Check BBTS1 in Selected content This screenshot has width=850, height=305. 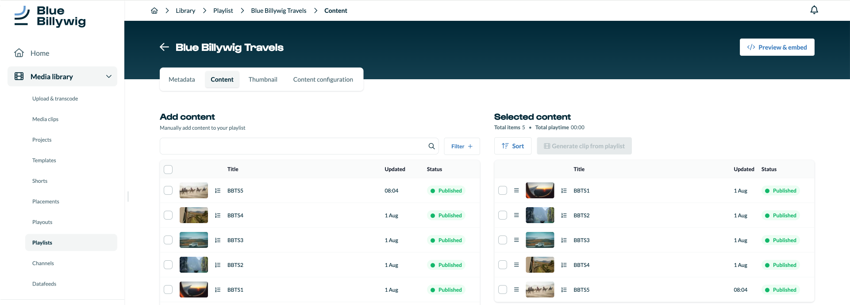(x=503, y=190)
